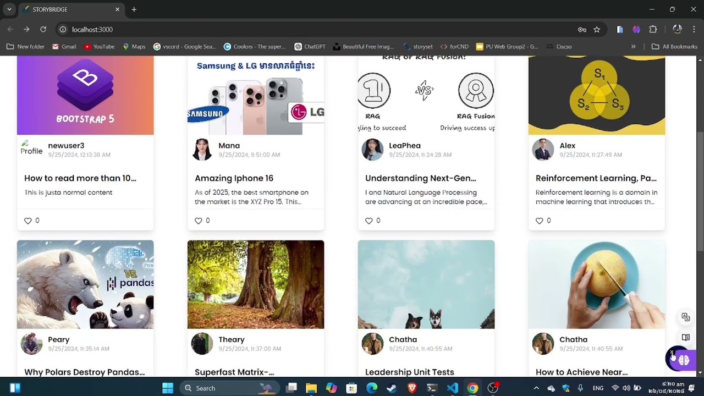Open the tab search dropdown arrow
The height and width of the screenshot is (396, 704).
point(9,9)
